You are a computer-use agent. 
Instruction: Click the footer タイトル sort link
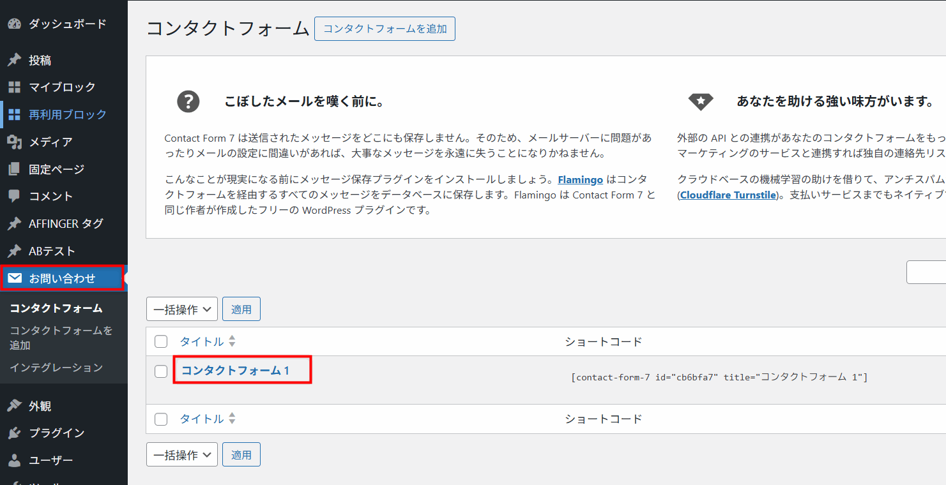click(202, 419)
